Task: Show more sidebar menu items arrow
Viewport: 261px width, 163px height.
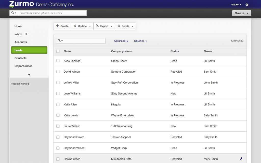Action: coord(29,75)
